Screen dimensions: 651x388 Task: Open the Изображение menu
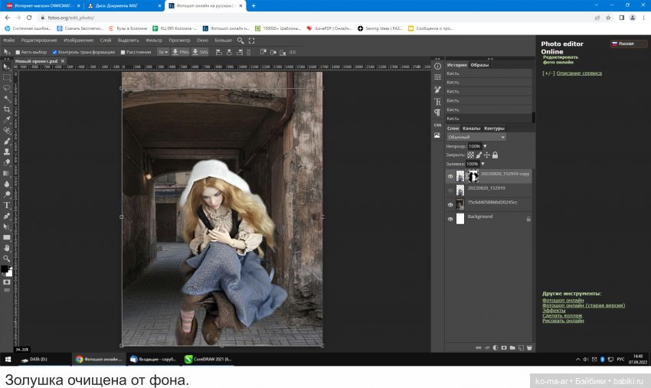tap(78, 41)
